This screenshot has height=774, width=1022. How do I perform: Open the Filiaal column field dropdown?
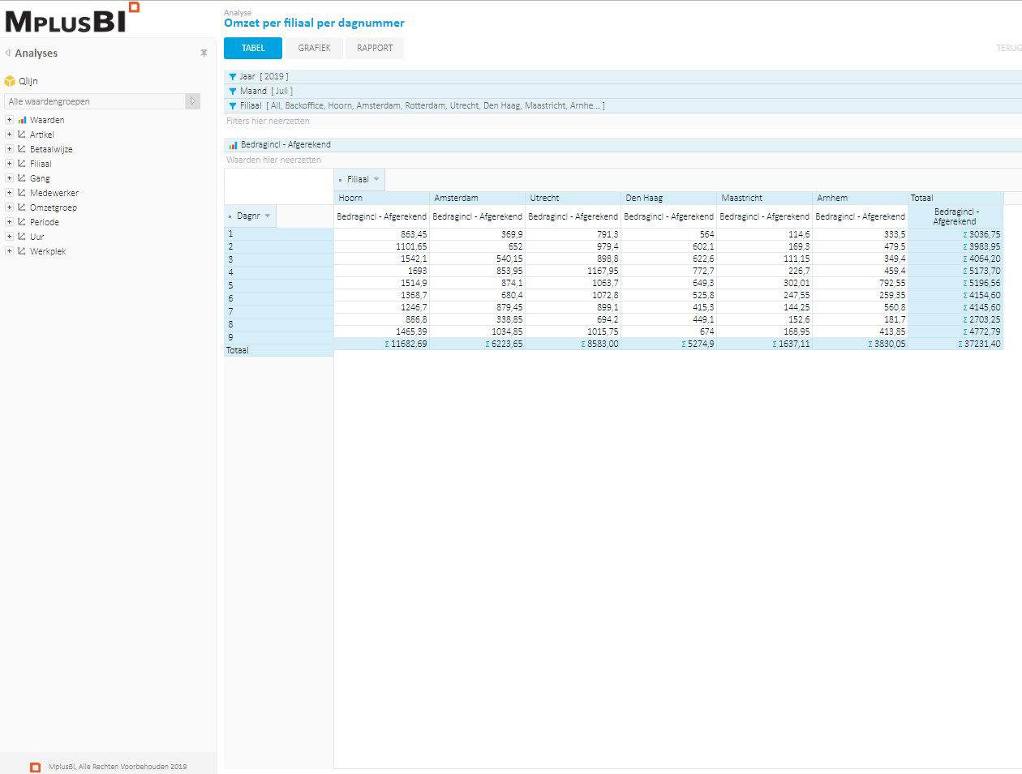(x=376, y=180)
